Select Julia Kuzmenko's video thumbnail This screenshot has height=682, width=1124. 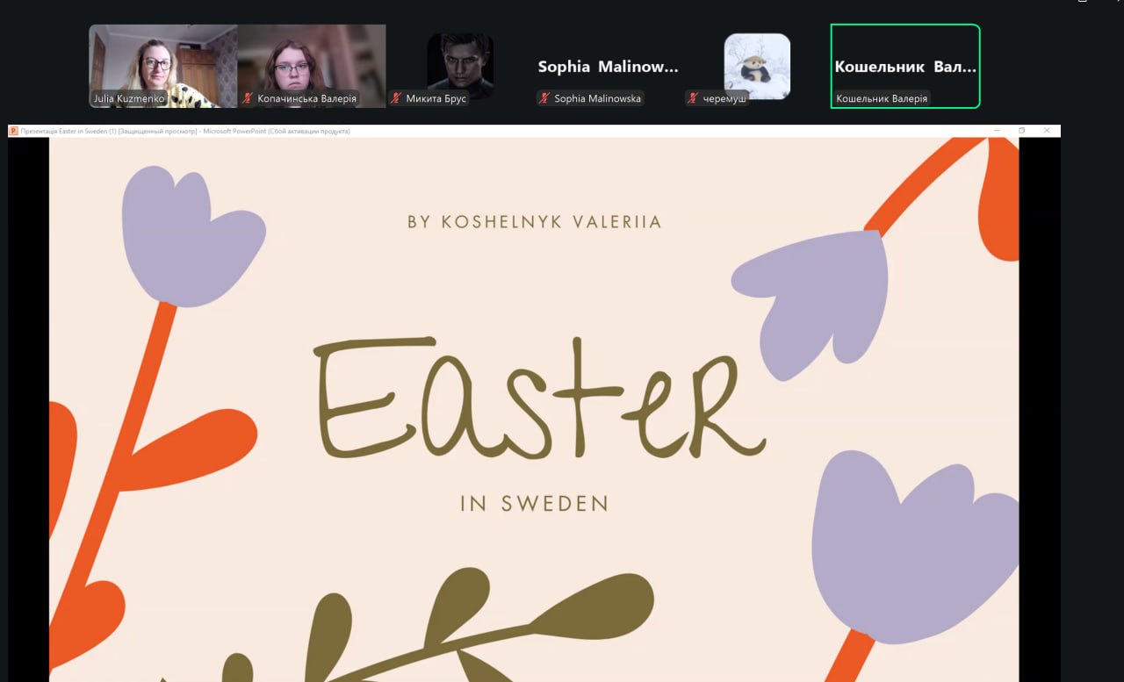click(163, 66)
